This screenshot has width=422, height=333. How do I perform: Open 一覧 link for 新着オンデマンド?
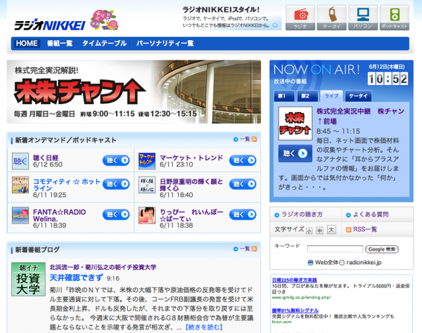coord(245,139)
